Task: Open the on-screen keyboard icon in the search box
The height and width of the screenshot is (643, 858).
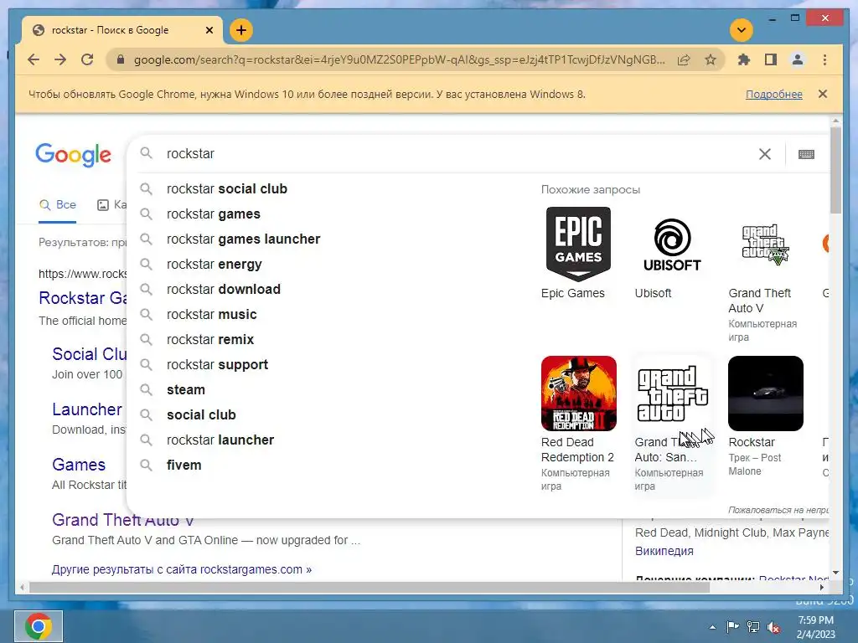Action: point(806,154)
